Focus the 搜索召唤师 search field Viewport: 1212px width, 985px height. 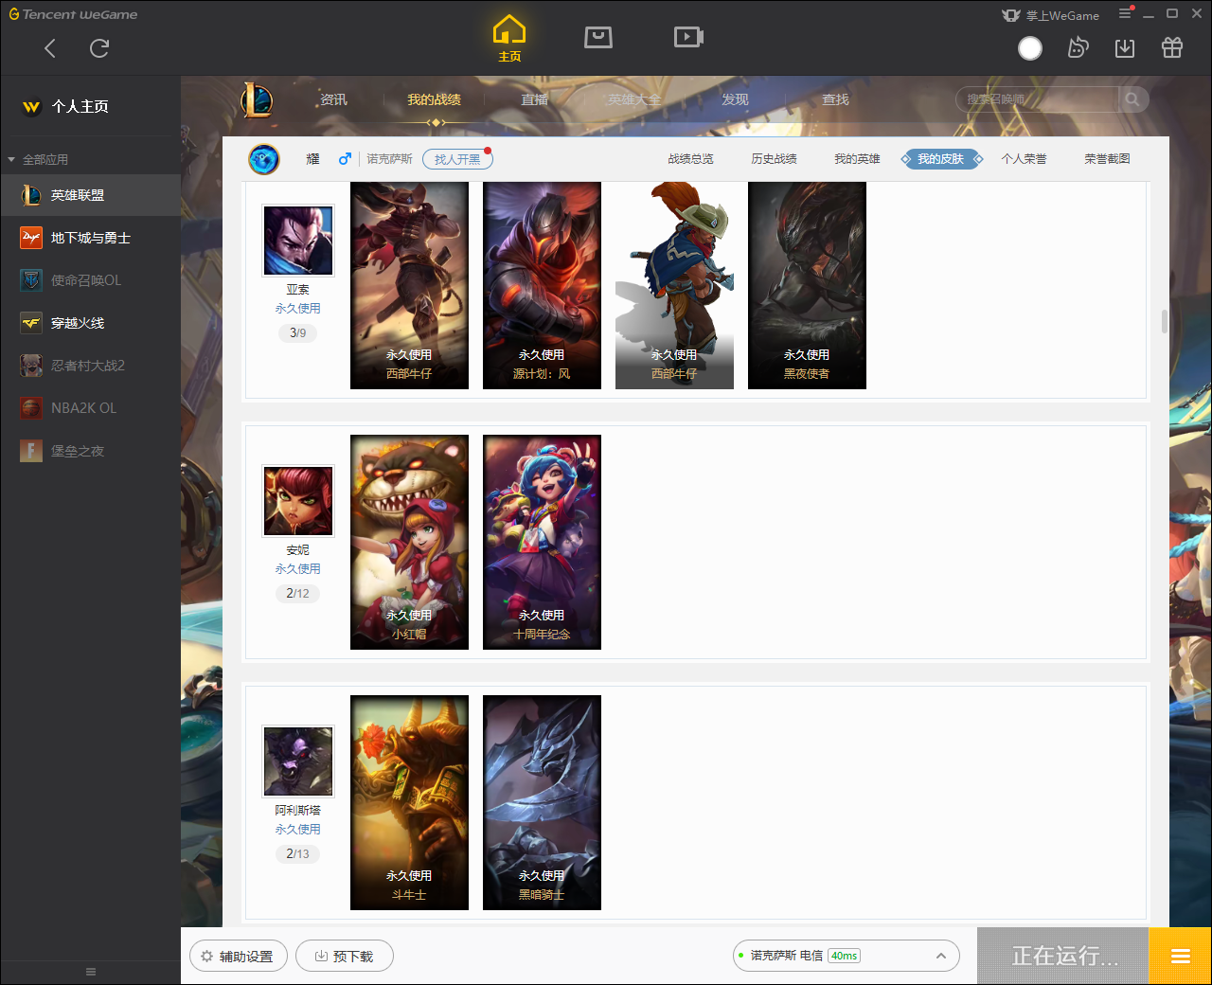click(1037, 99)
